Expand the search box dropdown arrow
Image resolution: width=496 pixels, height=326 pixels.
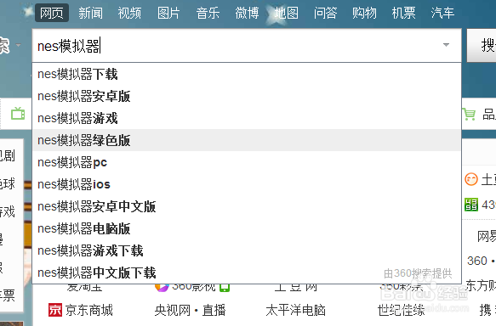[446, 45]
